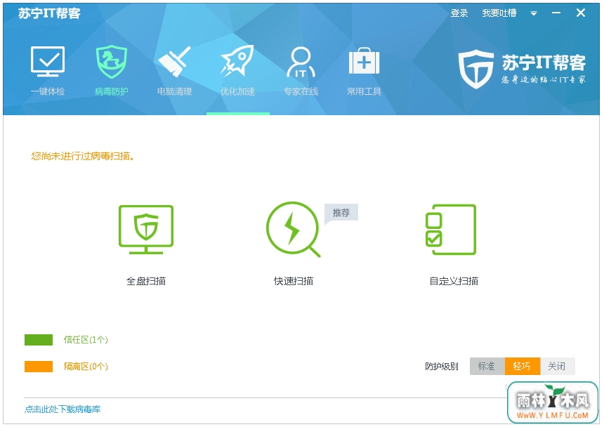
Task: Click the 苏宁IT帮客 window title
Action: coord(49,13)
